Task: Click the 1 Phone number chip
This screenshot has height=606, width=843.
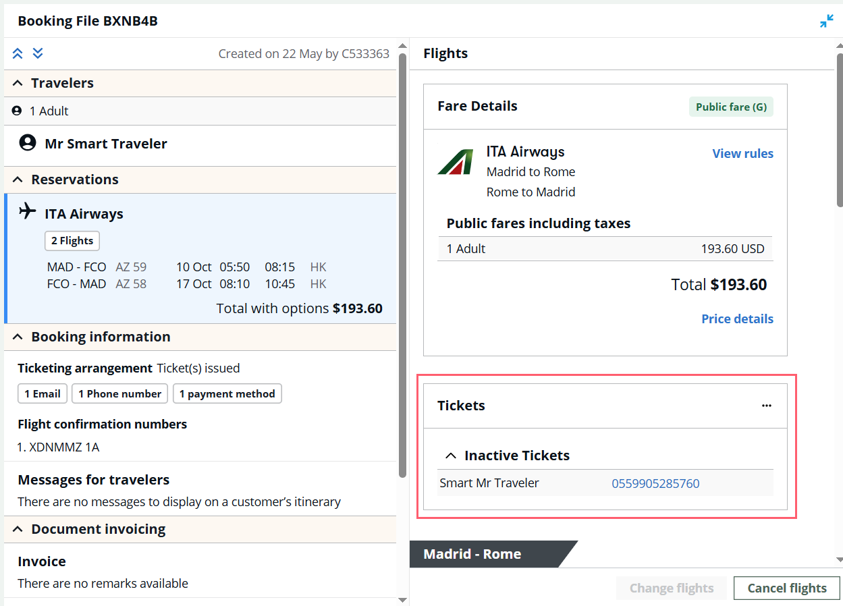Action: pos(120,393)
